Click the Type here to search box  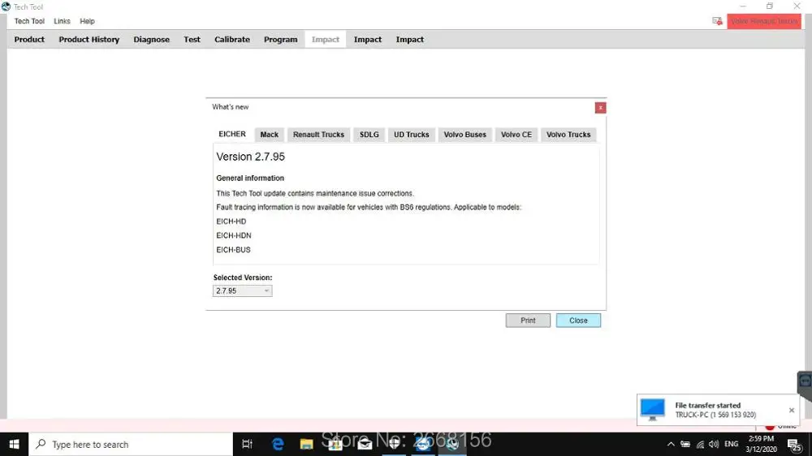131,444
